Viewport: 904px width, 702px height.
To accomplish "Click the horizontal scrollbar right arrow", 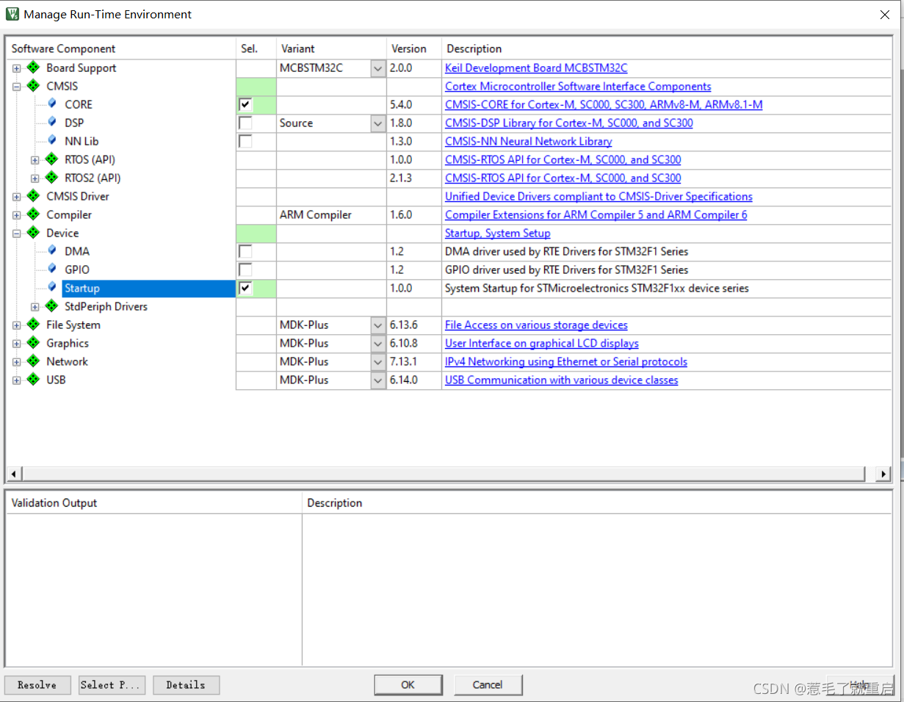I will click(884, 474).
